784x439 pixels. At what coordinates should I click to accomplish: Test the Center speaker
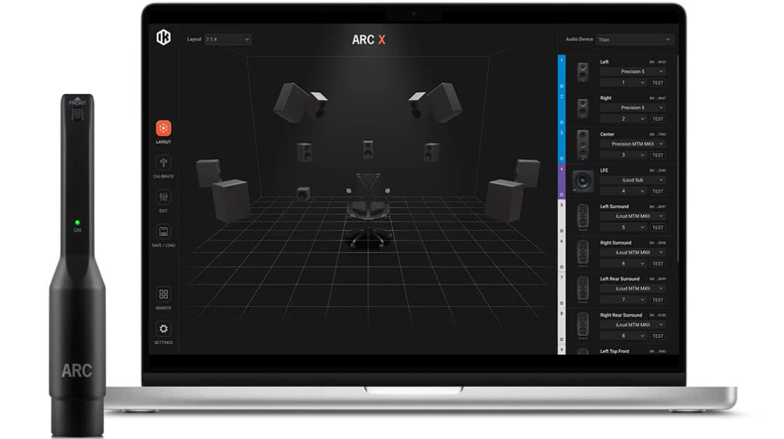[x=657, y=155]
